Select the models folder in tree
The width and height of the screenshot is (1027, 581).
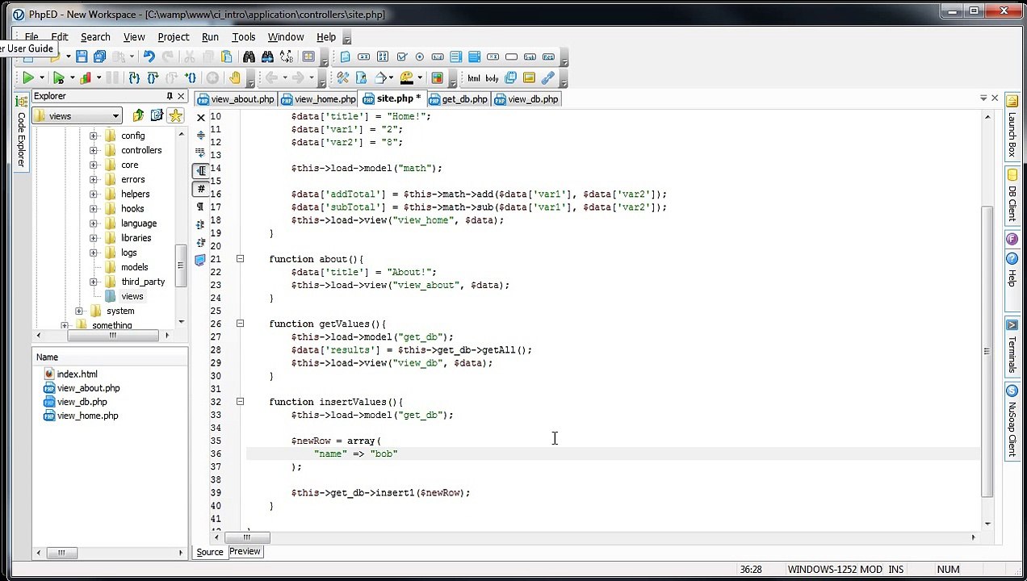click(x=134, y=267)
